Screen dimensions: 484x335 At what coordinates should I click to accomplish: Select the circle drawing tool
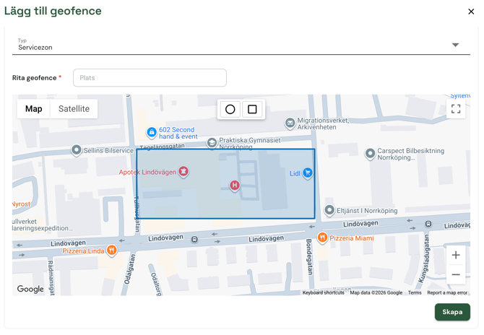coord(230,109)
